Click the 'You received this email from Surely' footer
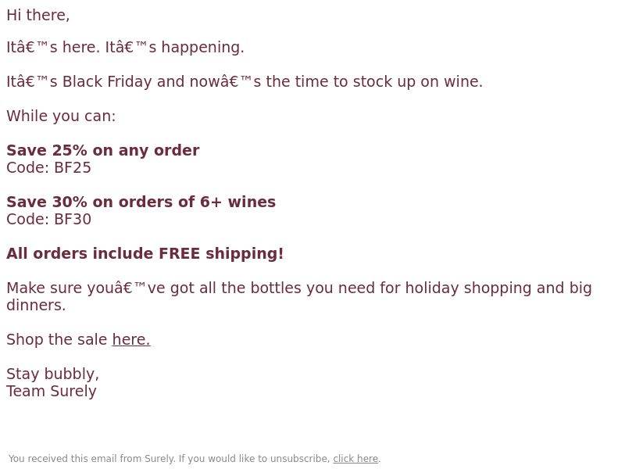The height and width of the screenshot is (469, 625). click(91, 459)
